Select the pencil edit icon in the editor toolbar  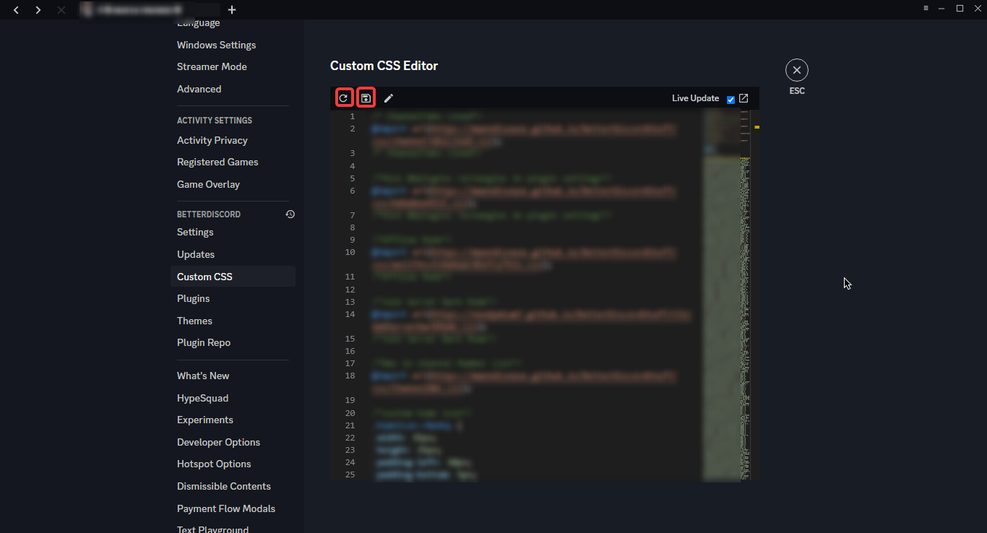pos(389,97)
